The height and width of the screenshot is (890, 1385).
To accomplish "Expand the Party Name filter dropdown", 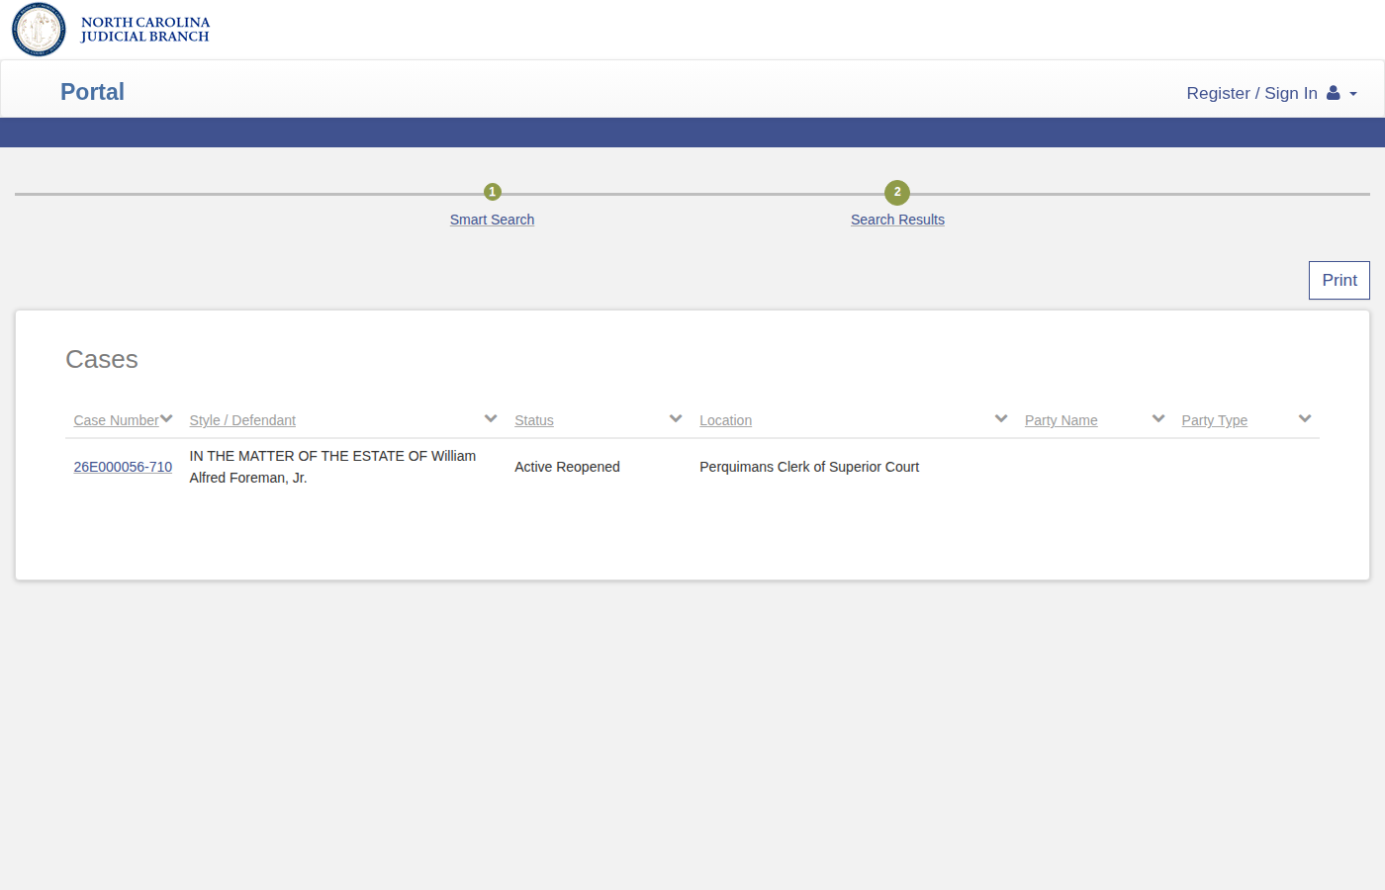I will tap(1157, 417).
